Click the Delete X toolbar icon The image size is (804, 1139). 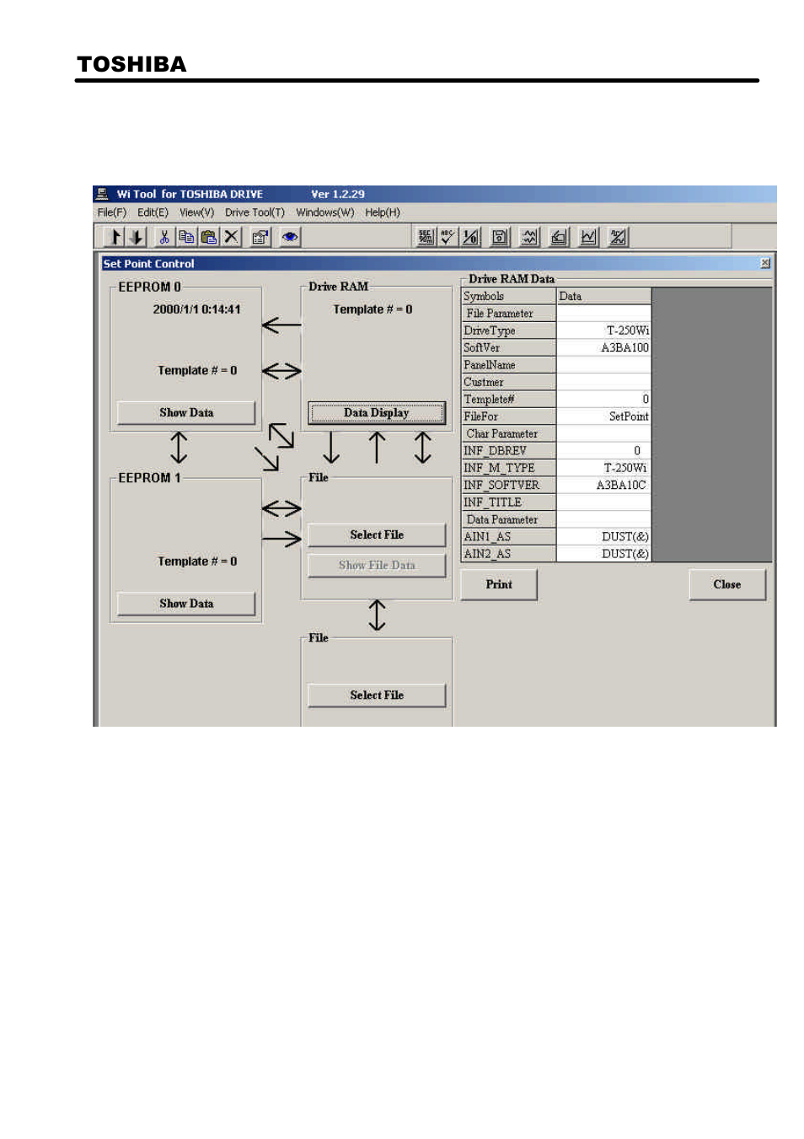click(231, 237)
